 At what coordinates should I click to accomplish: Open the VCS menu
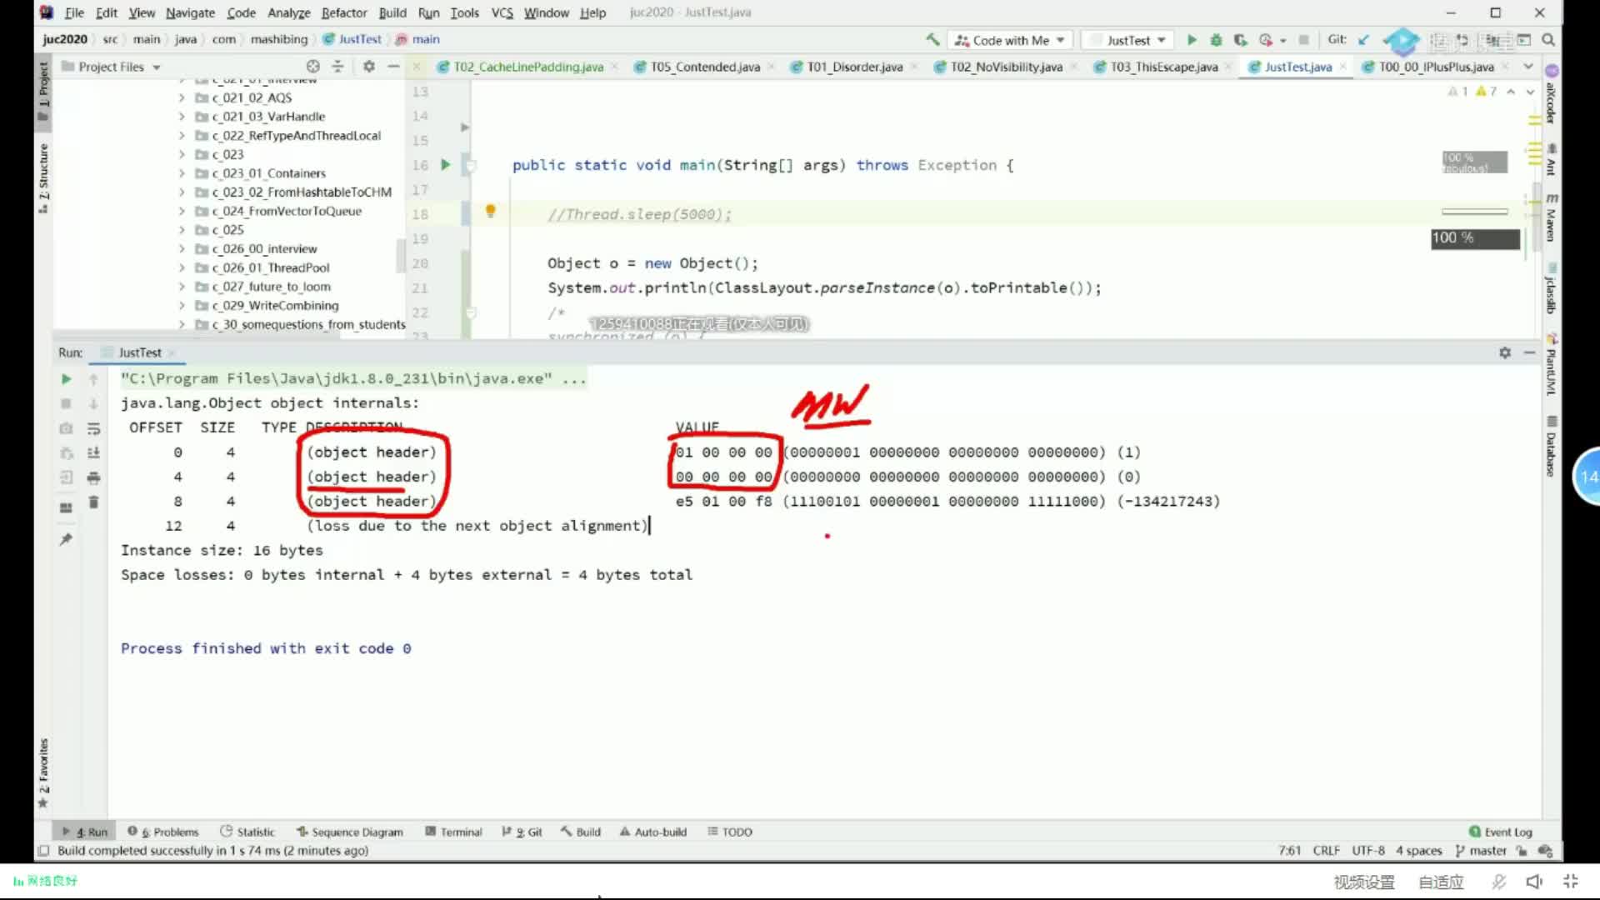click(502, 12)
